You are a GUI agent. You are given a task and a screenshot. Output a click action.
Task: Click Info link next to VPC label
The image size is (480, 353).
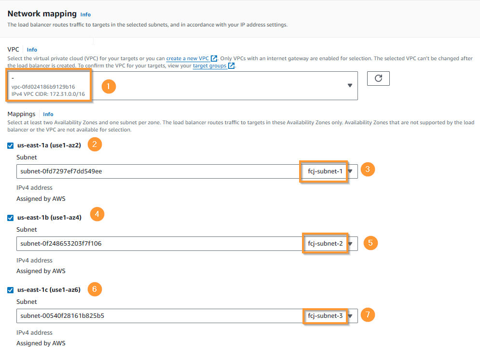pyautogui.click(x=32, y=50)
